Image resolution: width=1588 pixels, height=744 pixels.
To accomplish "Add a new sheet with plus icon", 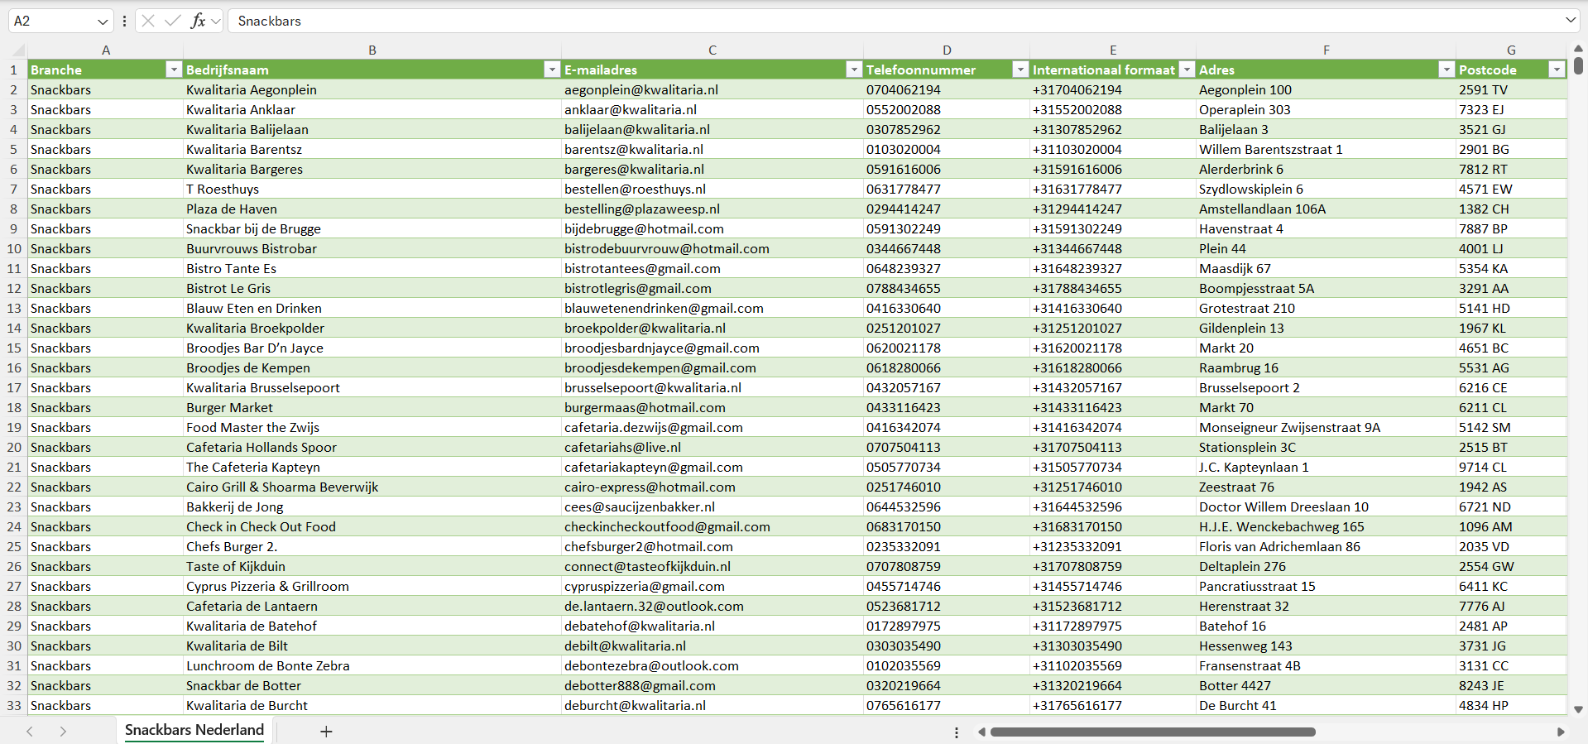I will (326, 732).
